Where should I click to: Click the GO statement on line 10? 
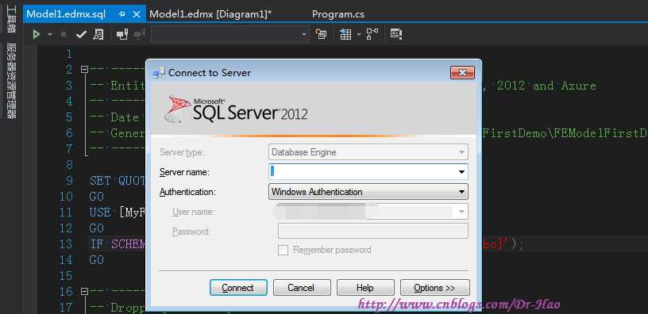point(97,197)
